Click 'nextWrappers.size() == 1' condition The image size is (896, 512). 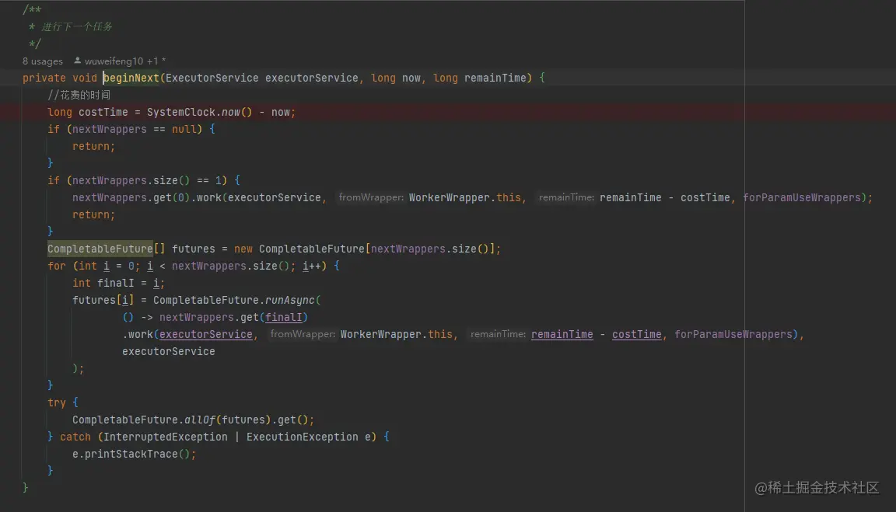146,180
